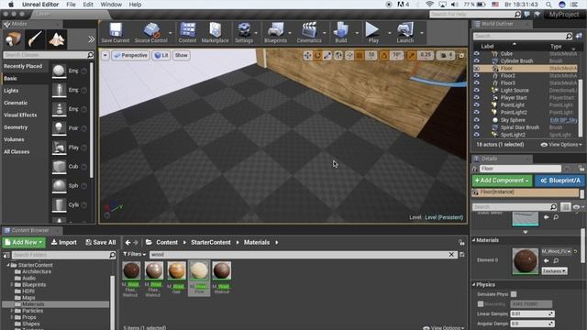Select Lights category in Modes panel
587x330 pixels.
[11, 91]
